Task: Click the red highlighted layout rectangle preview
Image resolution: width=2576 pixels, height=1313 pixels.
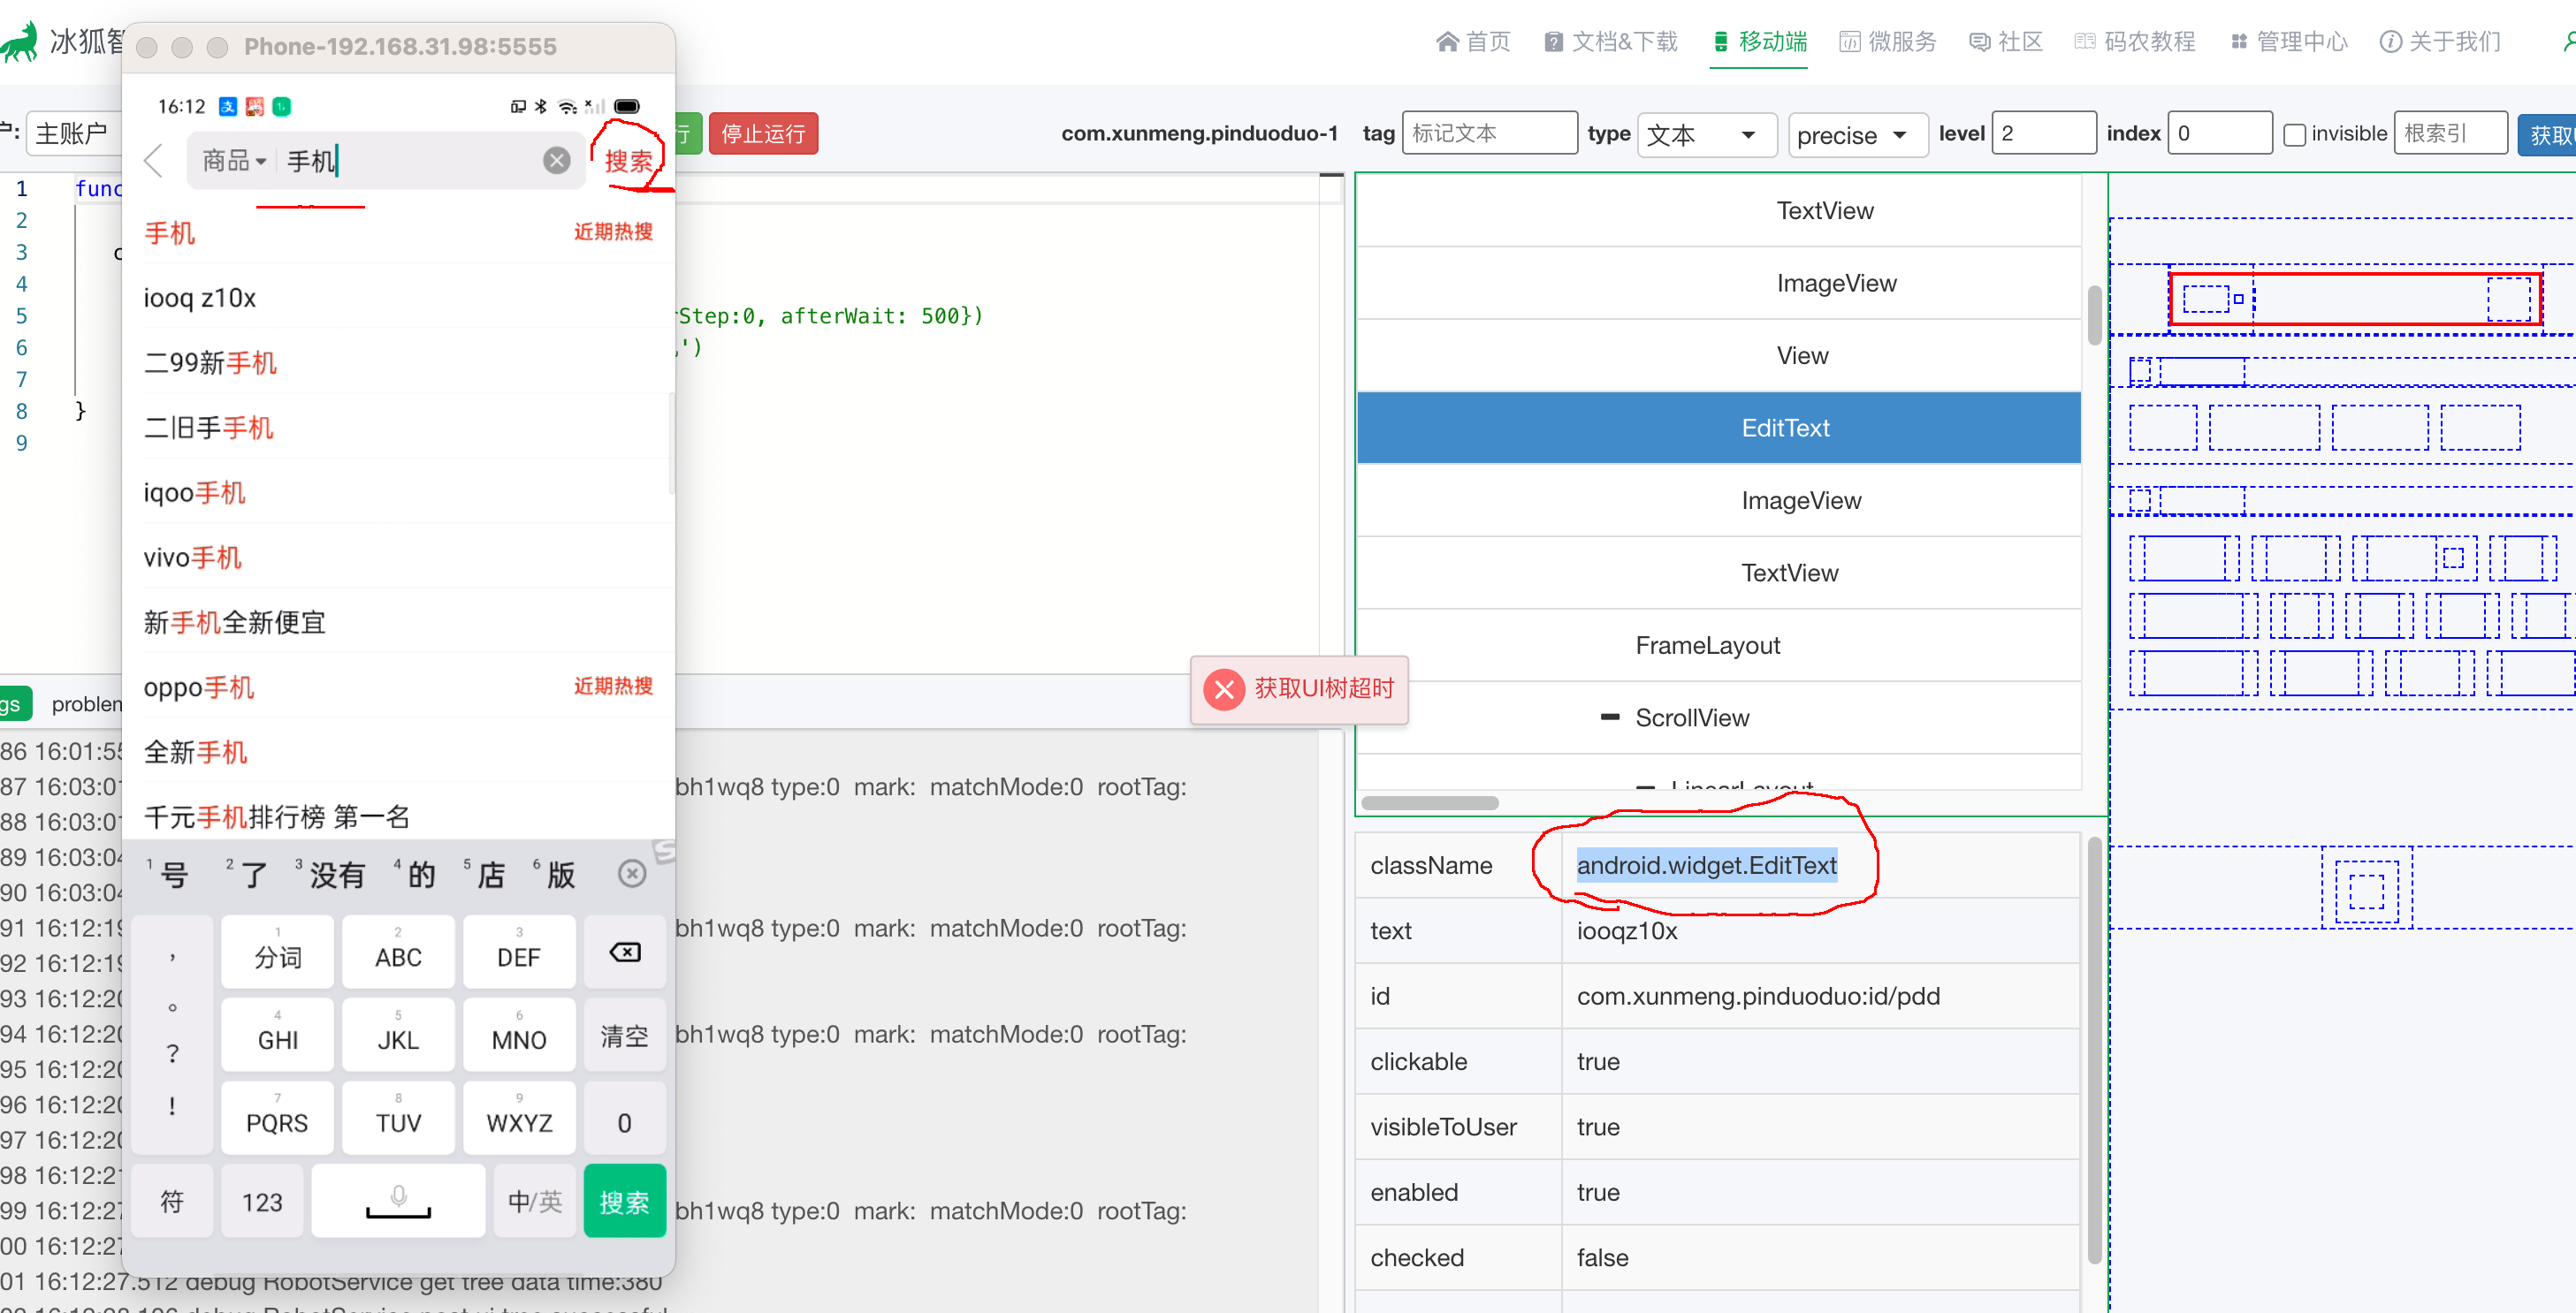Action: point(2355,299)
